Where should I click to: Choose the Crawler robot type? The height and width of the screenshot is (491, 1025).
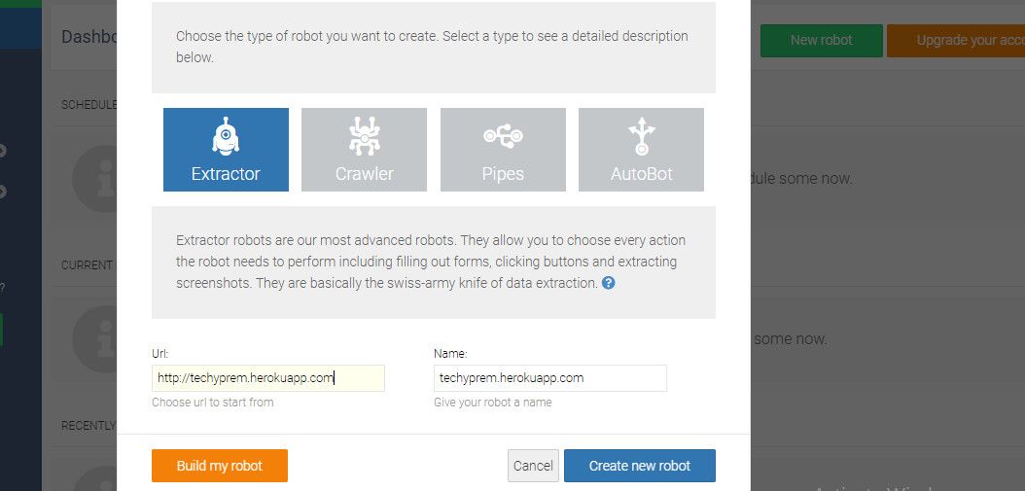364,150
